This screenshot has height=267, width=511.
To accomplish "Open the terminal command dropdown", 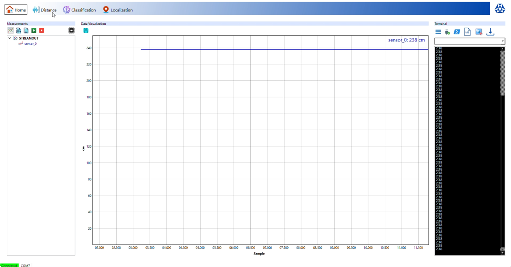I will coord(502,41).
